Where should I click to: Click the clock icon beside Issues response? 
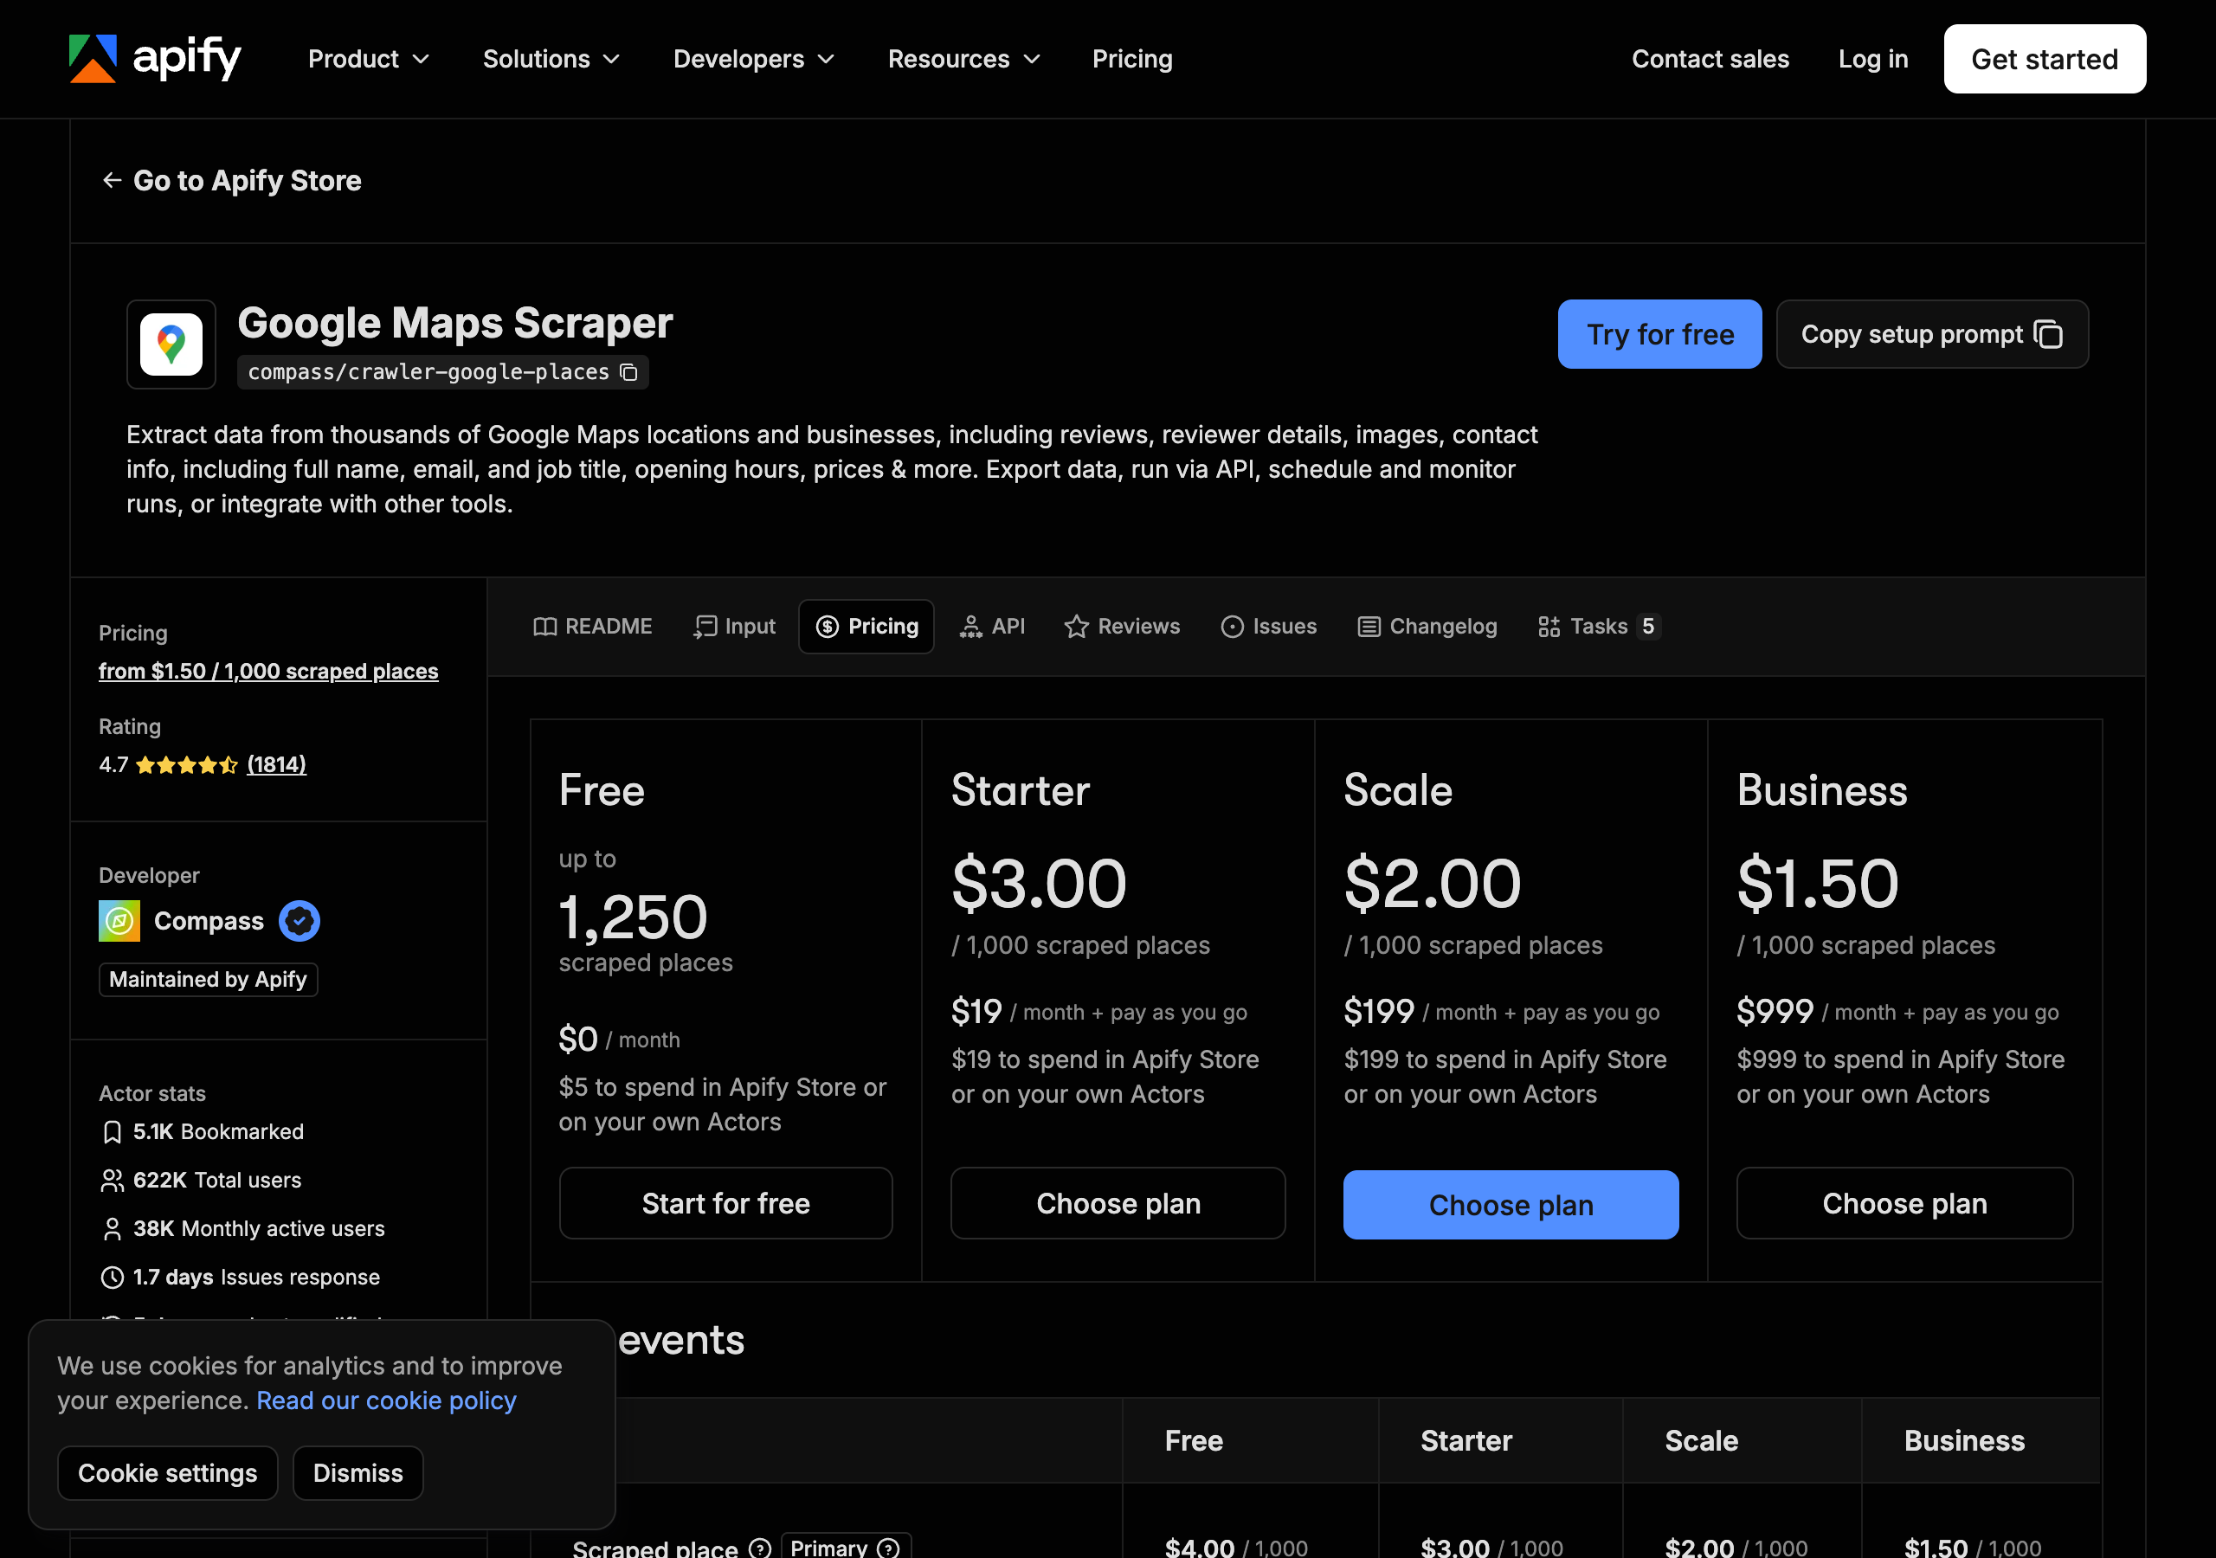112,1277
